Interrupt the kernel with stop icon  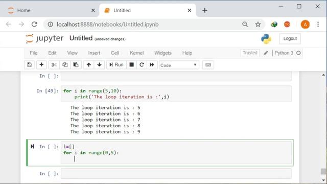pyautogui.click(x=132, y=65)
